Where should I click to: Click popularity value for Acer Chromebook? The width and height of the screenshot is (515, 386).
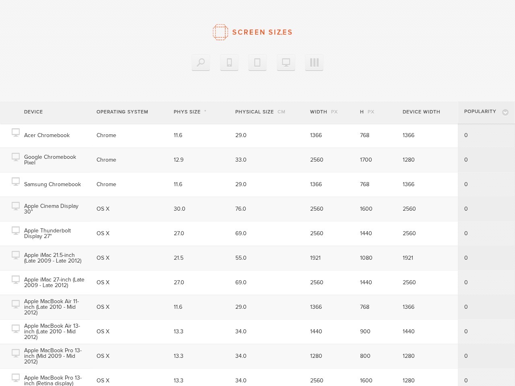tap(466, 135)
